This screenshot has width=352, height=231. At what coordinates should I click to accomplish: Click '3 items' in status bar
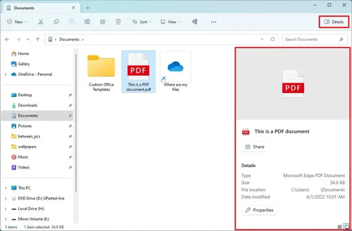11,227
